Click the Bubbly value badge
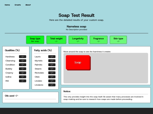 click(x=23, y=69)
